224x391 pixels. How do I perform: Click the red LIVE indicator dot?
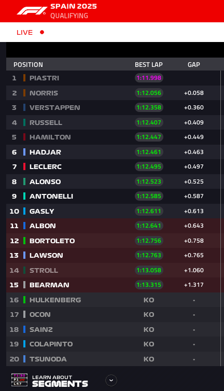coord(42,32)
